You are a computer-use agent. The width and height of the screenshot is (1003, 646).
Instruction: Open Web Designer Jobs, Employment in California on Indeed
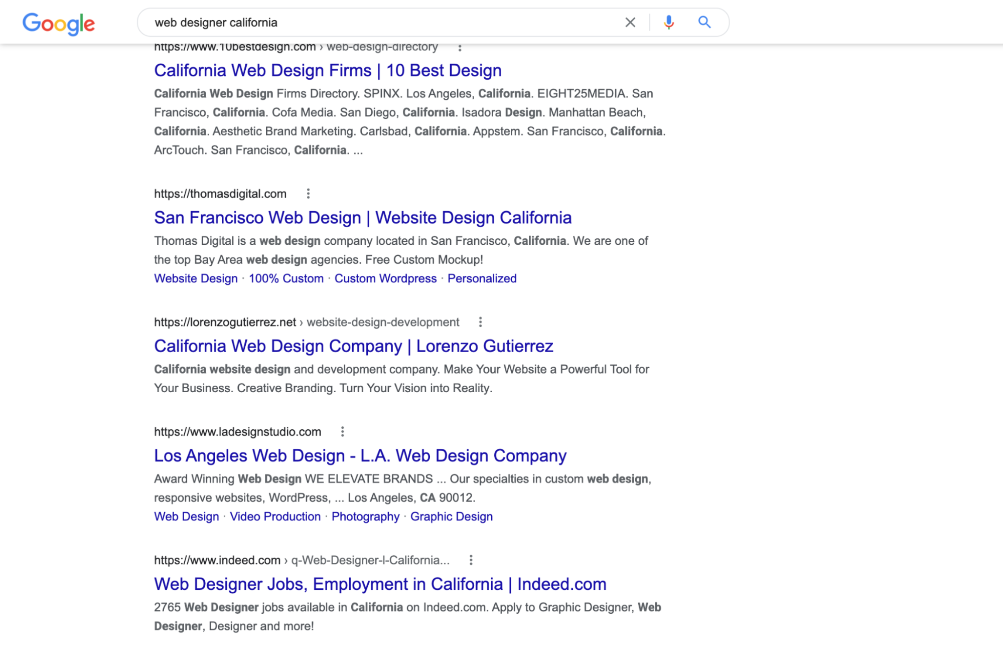pos(379,584)
